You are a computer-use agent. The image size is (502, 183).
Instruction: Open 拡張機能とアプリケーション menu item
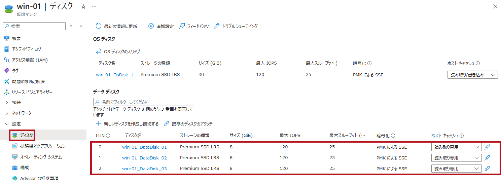click(x=43, y=146)
